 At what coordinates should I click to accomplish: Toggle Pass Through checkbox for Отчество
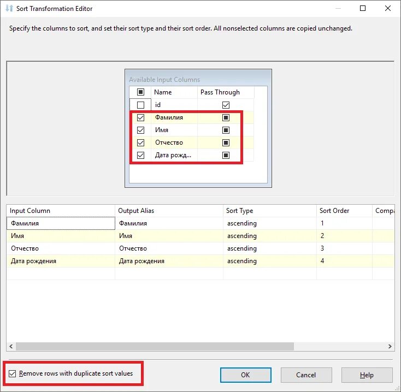click(226, 142)
